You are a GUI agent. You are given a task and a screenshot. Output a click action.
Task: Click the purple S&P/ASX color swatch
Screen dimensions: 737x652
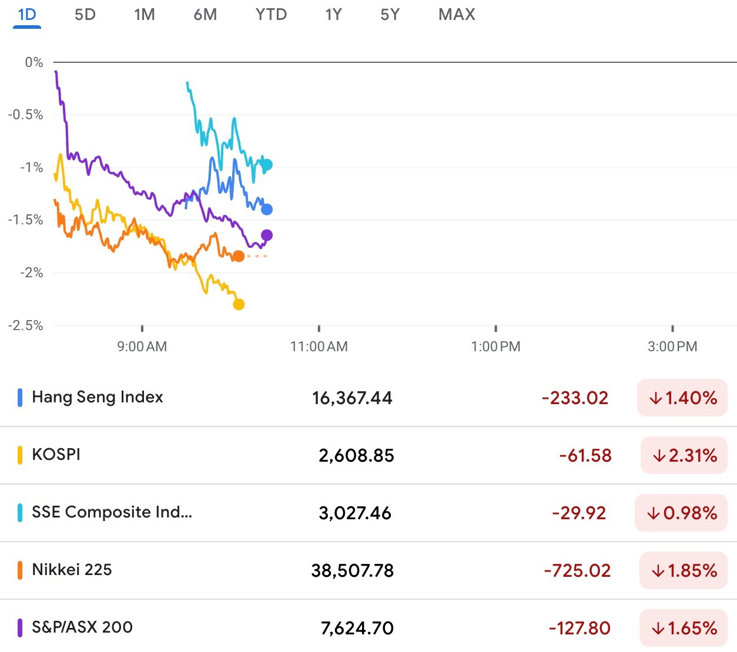20,627
